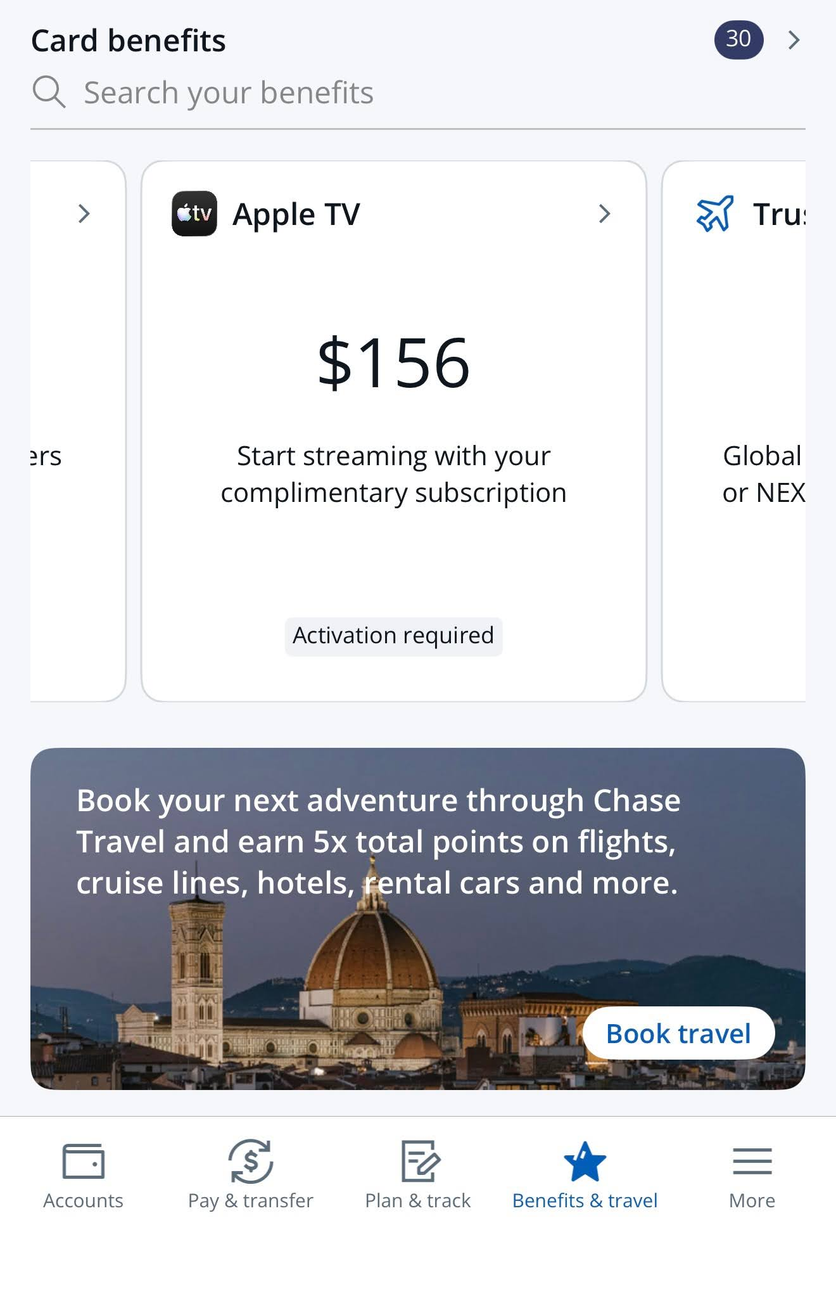The height and width of the screenshot is (1296, 836).
Task: Open the More hamburger menu icon
Action: [752, 1161]
